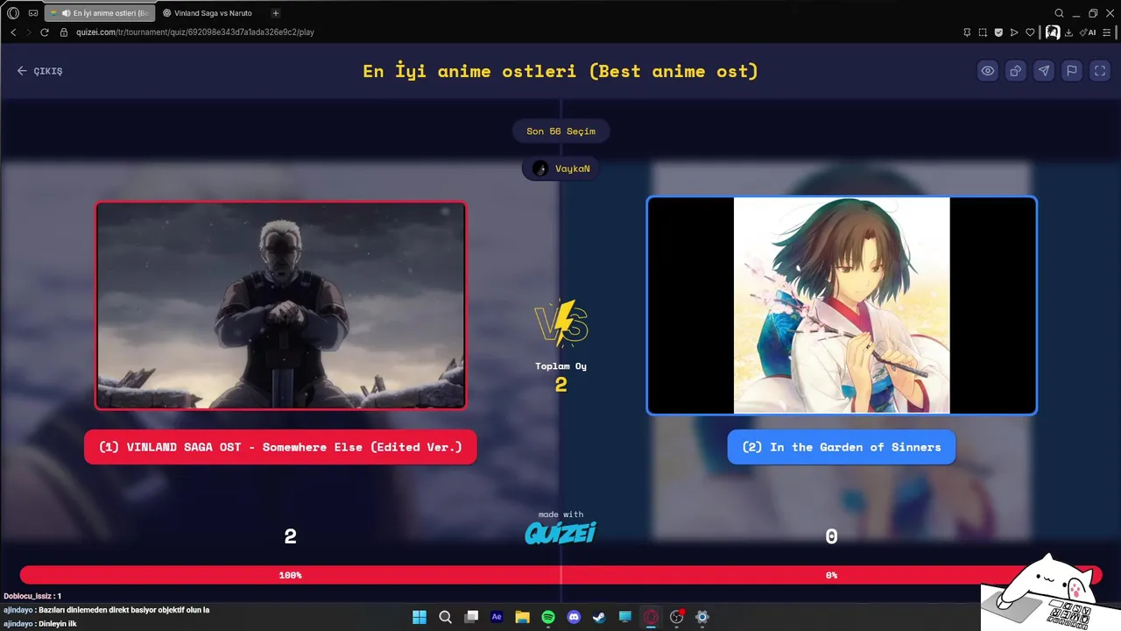Open the Opera AI assistant icon
1121x631 pixels.
pos(1088,32)
